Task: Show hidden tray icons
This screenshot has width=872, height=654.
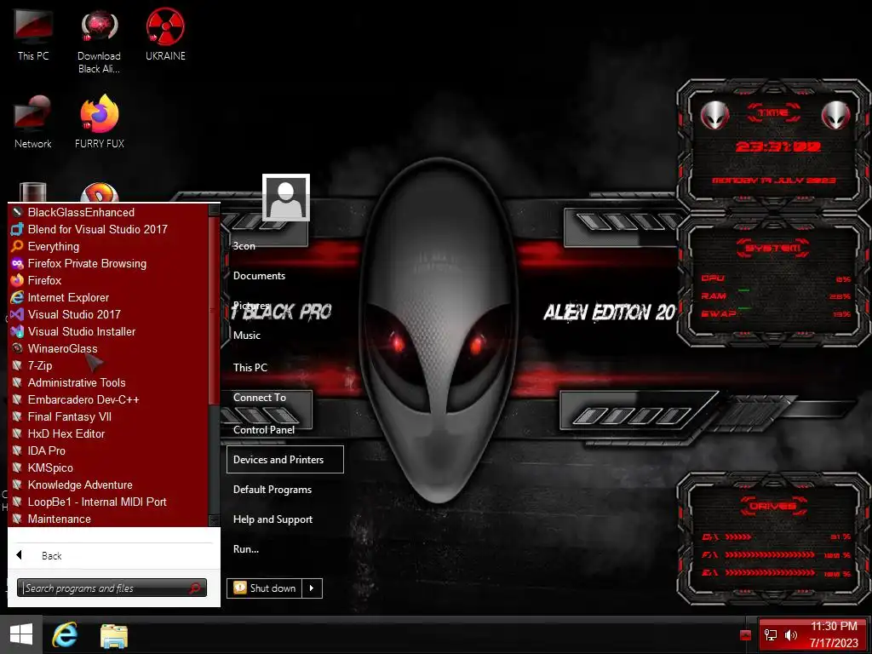Action: coord(746,635)
